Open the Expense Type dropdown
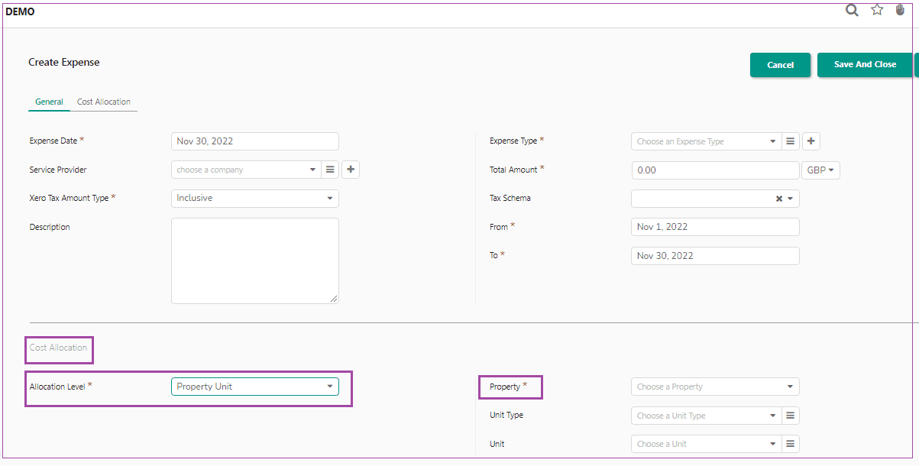The width and height of the screenshot is (919, 466). (706, 141)
